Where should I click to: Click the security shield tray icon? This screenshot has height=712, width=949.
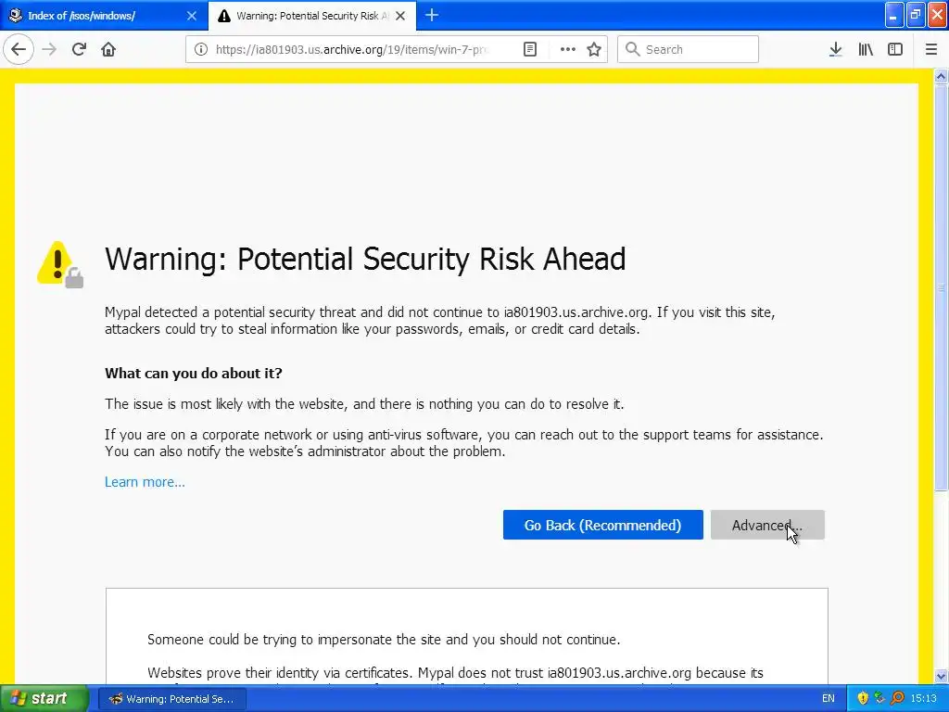point(863,698)
